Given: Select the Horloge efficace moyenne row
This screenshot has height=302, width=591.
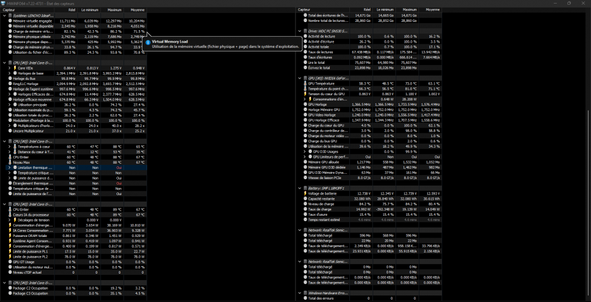Looking at the screenshot, I should [73, 99].
